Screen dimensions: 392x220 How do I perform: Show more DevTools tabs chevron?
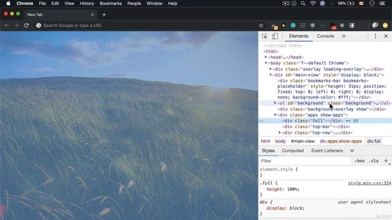click(x=344, y=36)
